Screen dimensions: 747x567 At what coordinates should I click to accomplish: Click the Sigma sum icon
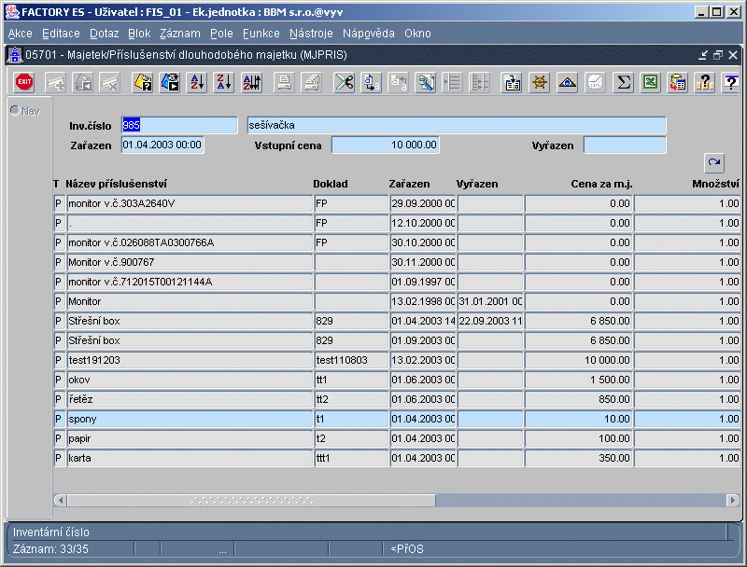click(x=623, y=82)
